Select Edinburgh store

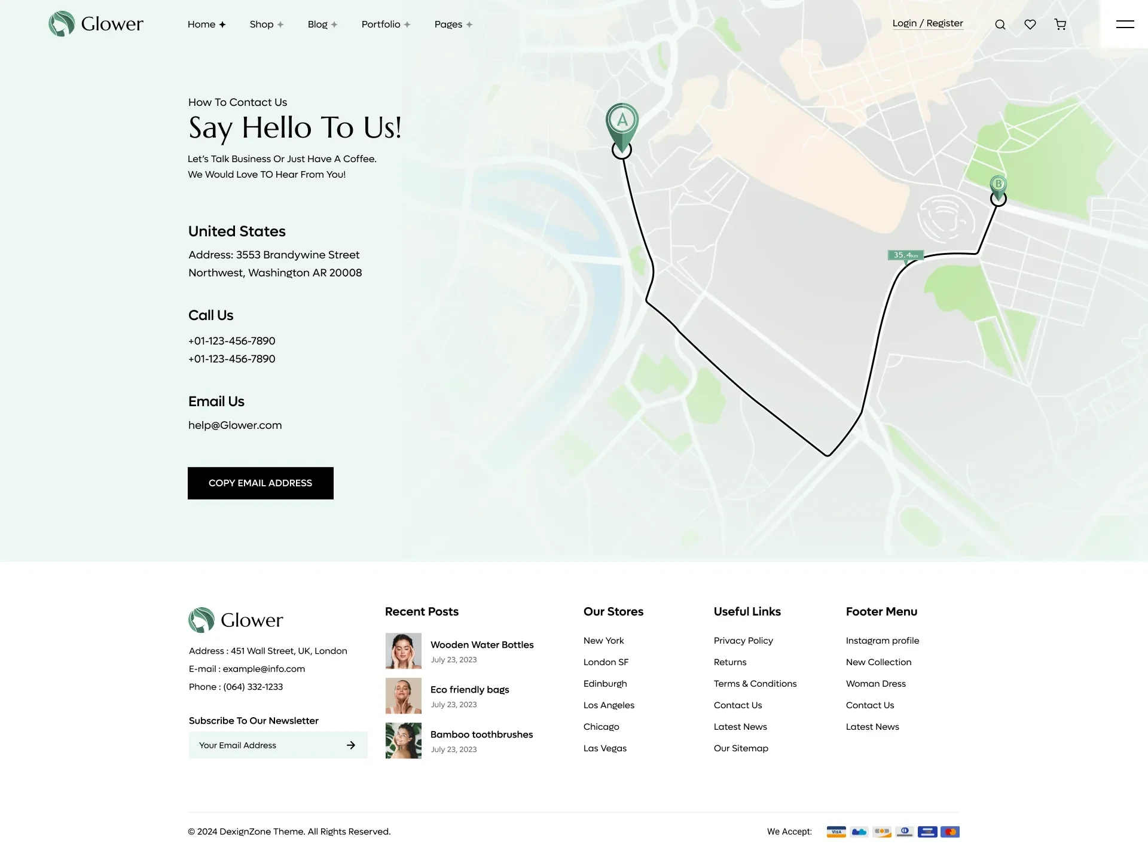click(606, 684)
